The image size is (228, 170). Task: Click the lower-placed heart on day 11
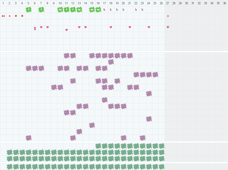66,30
